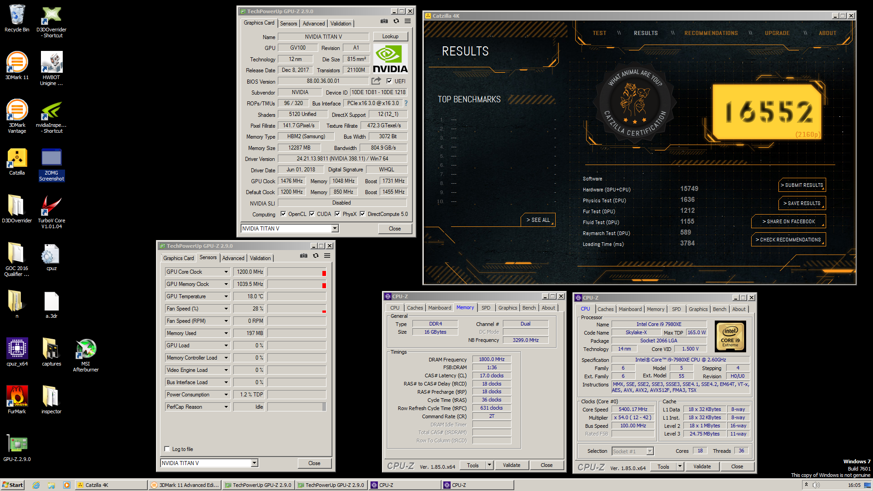Toggle the PhysX checkbox
Screen dimensions: 873x491
[337, 214]
